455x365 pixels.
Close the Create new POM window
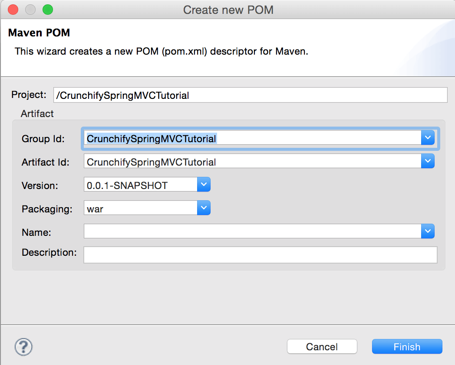13,10
